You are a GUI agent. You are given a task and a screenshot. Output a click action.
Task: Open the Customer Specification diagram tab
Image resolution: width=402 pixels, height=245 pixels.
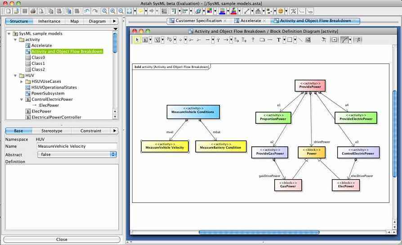pyautogui.click(x=198, y=21)
